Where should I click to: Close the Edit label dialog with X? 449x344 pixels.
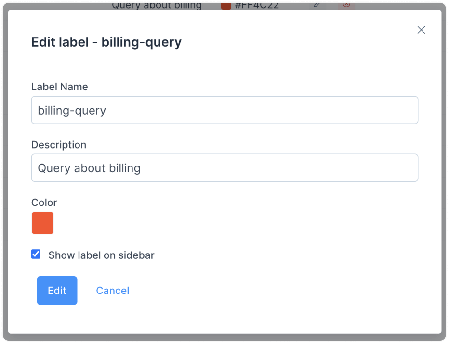point(421,30)
